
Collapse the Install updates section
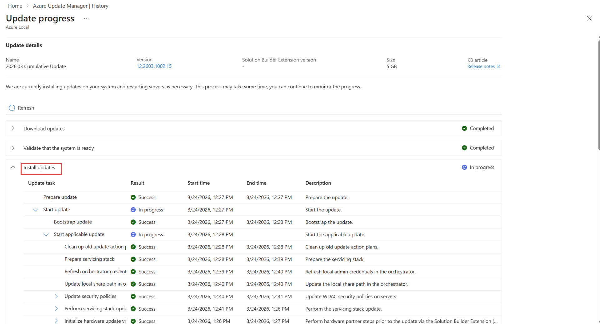pos(13,167)
